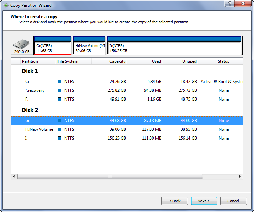
Task: Click the Copy Partition Wizard title icon
Action: click(6, 5)
